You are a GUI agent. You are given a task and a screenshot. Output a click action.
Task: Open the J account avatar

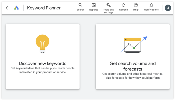click(168, 8)
